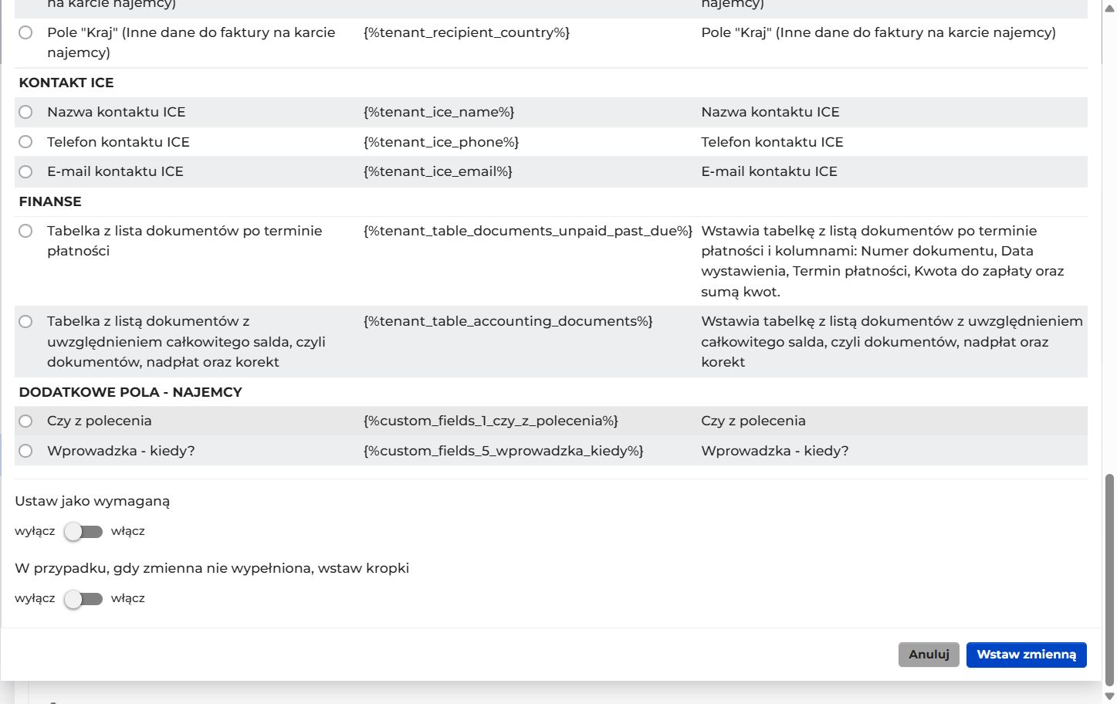1117x704 pixels.
Task: Select the Nazwa kontaktu ICE radio button
Action: point(25,112)
